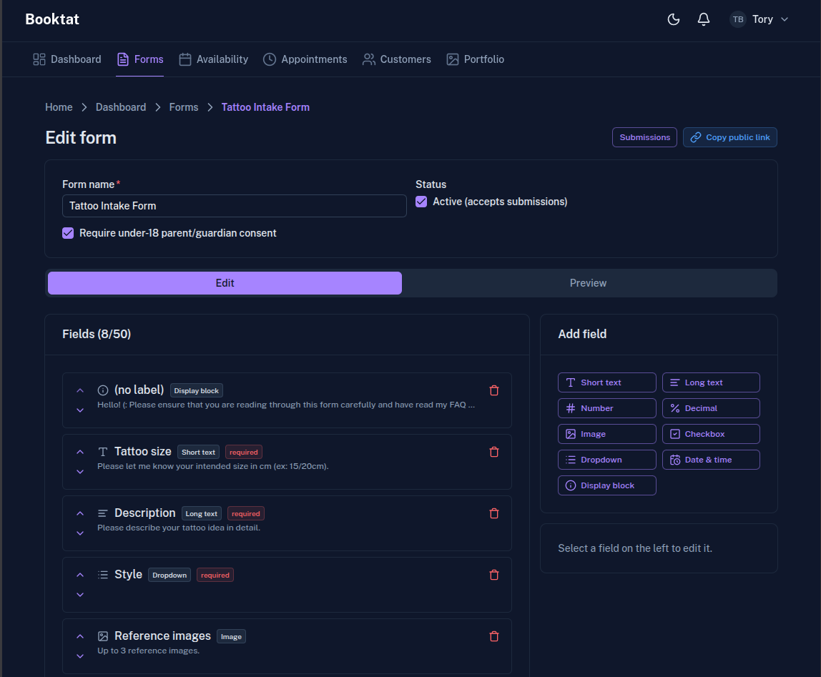821x677 pixels.
Task: Go to the Dashboard tab
Action: tap(67, 59)
